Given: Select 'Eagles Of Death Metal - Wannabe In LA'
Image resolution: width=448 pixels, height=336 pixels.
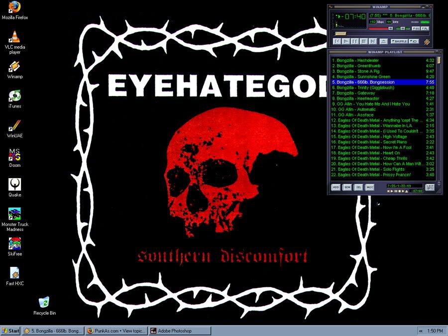Looking at the screenshot, I should tap(383, 125).
